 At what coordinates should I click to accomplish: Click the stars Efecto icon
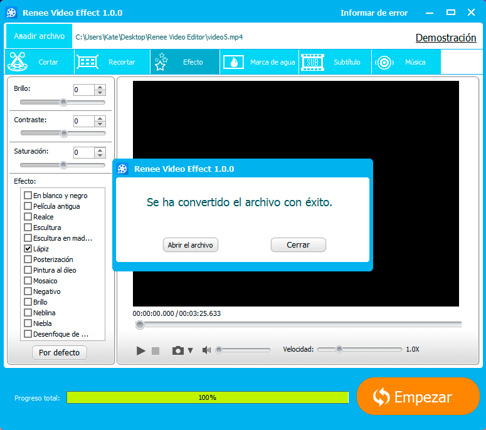(161, 61)
